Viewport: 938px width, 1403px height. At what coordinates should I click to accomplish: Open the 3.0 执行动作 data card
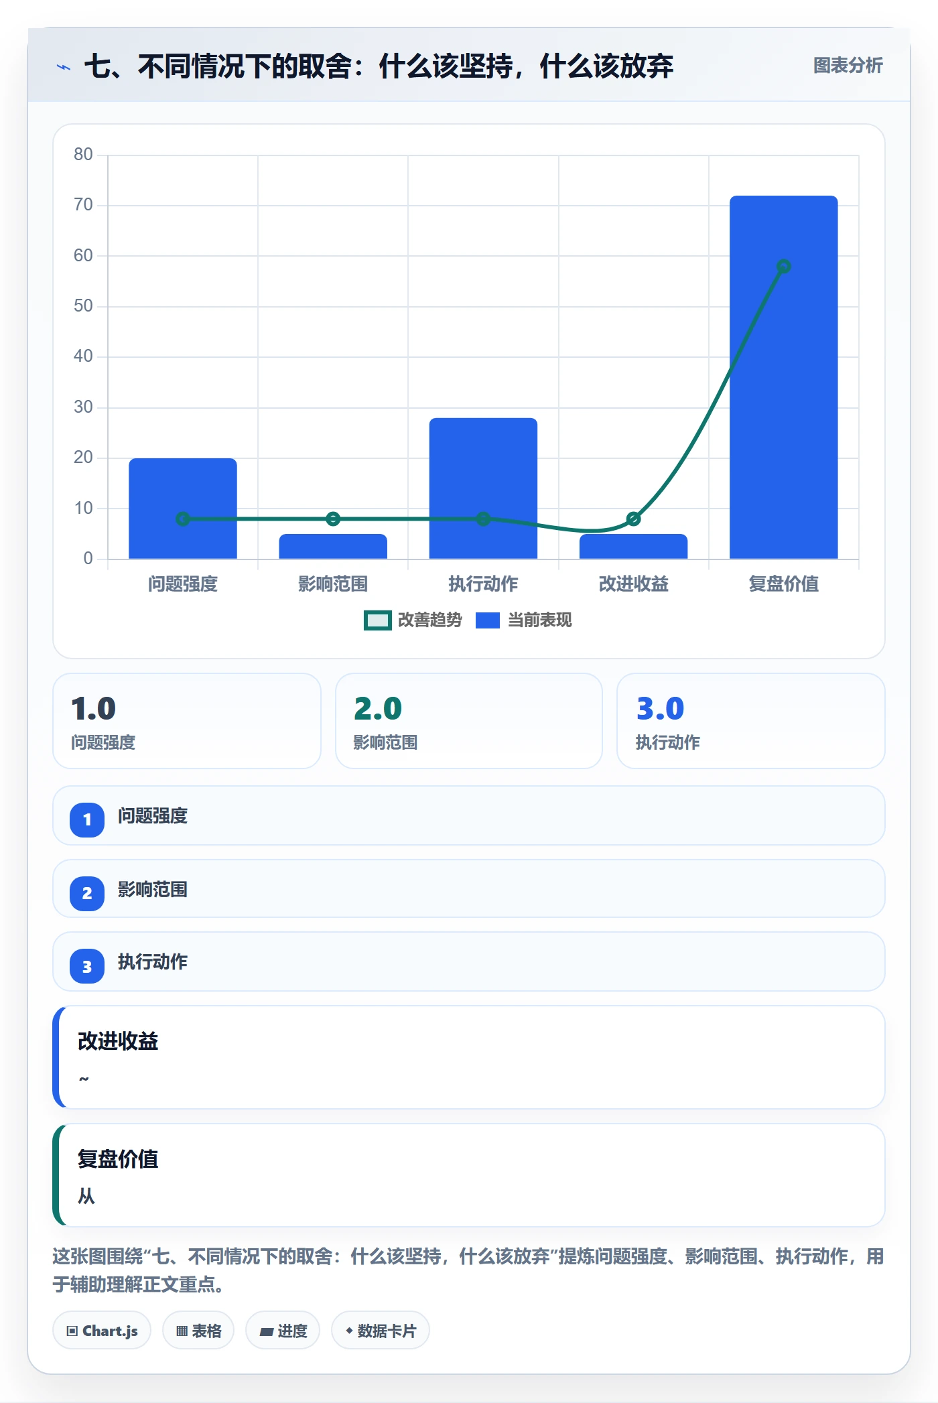coord(751,721)
